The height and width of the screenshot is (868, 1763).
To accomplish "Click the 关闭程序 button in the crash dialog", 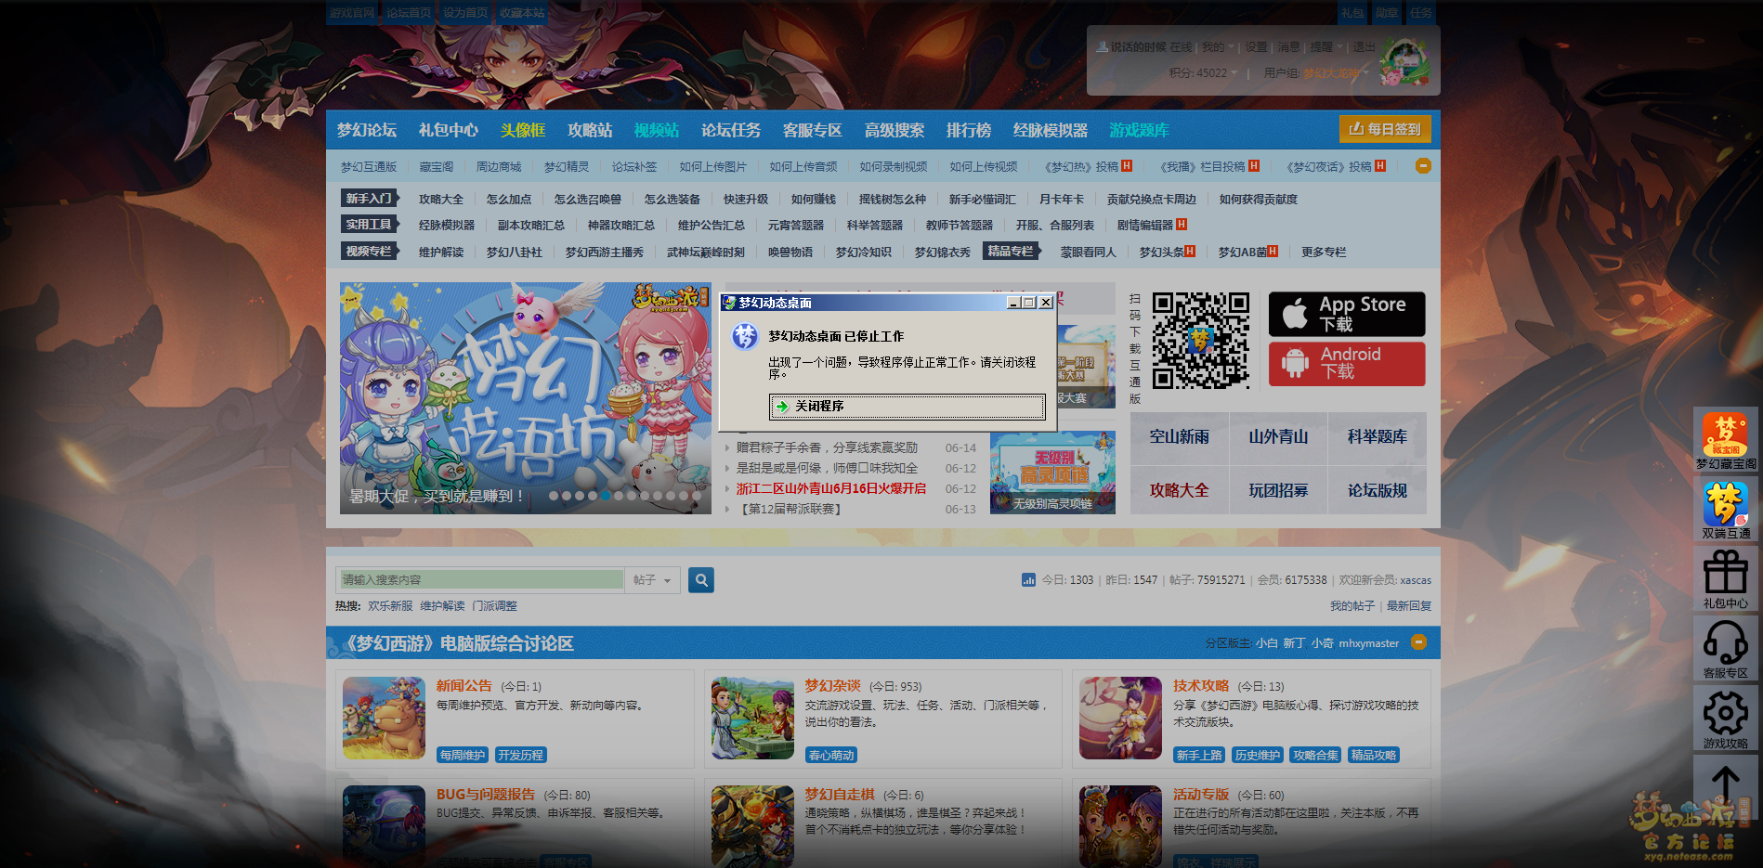I will [x=908, y=407].
